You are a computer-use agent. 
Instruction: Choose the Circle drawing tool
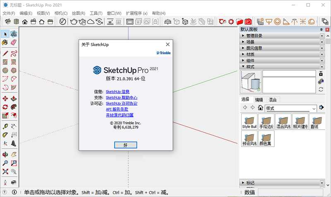point(5,70)
